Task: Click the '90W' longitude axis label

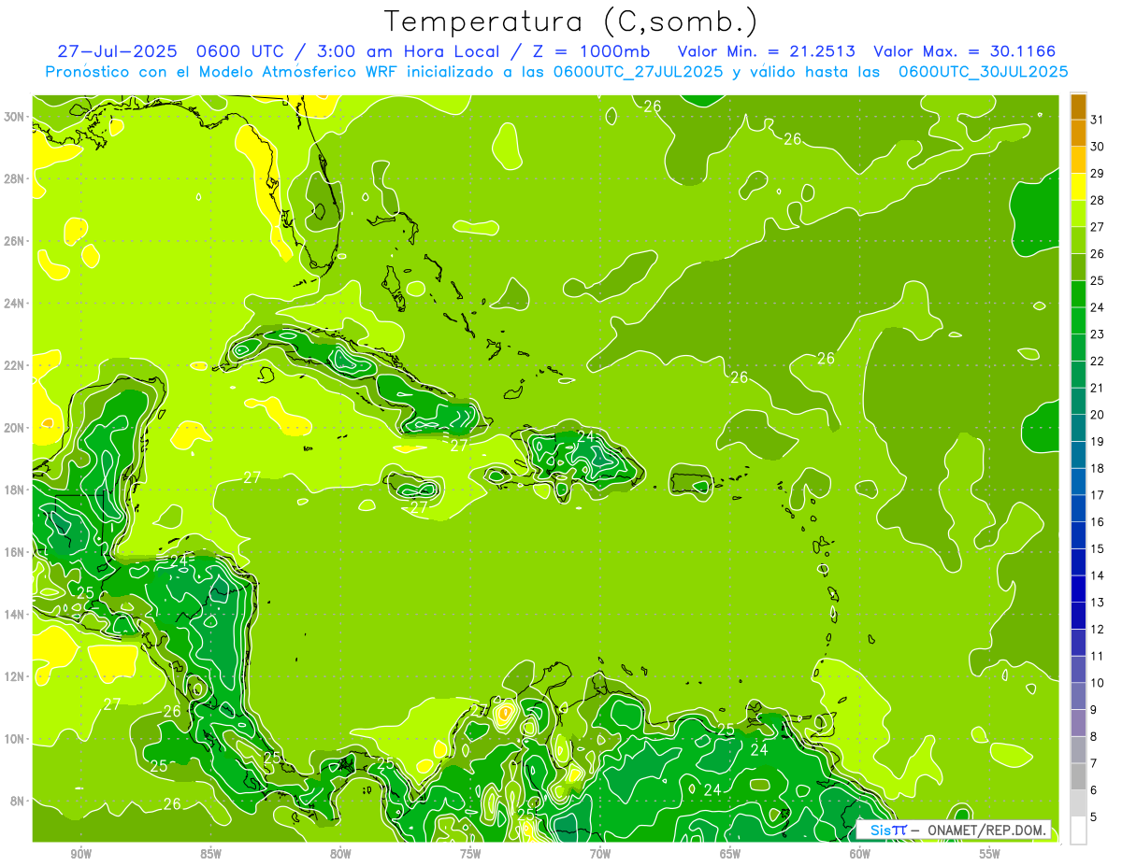Action: pyautogui.click(x=80, y=854)
